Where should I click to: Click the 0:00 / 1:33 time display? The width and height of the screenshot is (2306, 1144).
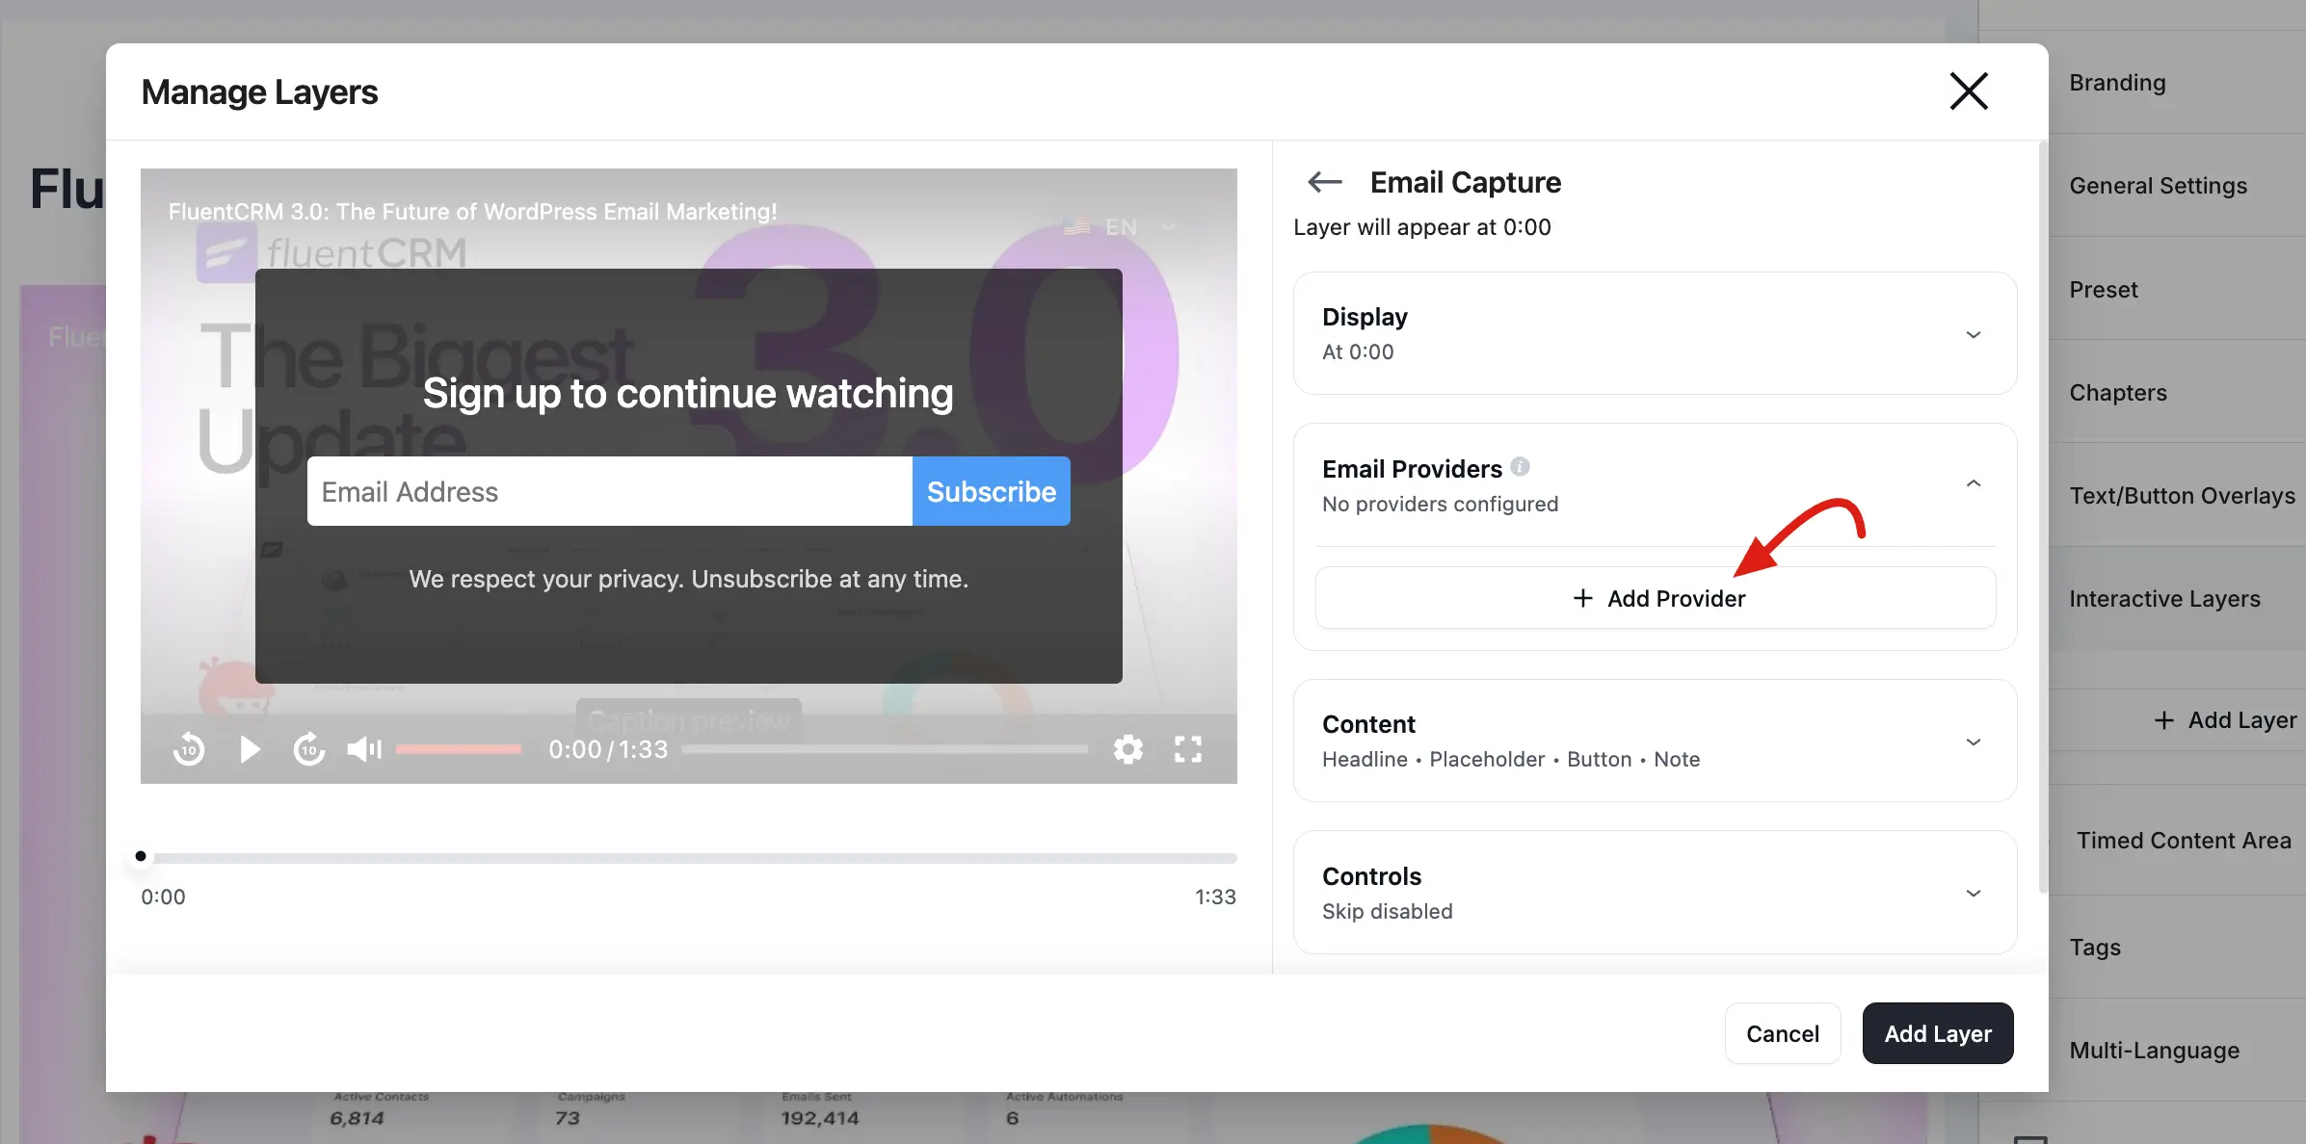(608, 749)
